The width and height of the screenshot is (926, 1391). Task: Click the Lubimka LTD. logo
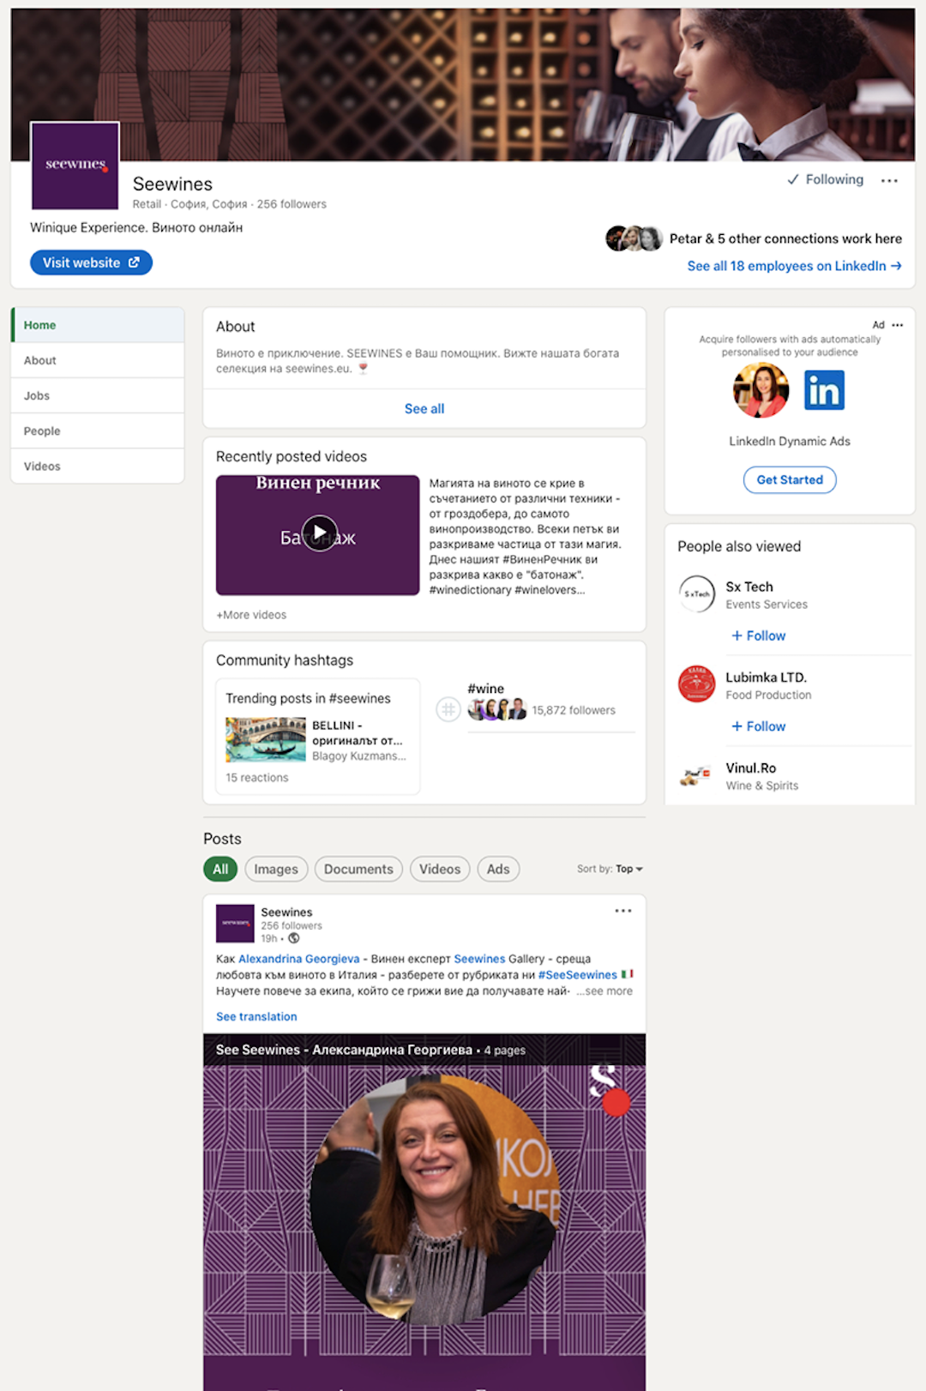coord(697,683)
